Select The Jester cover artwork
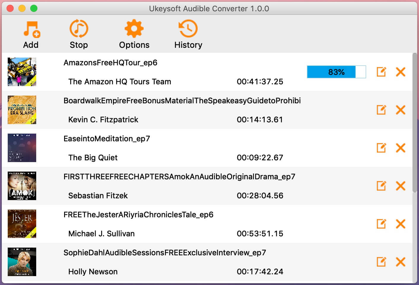Image resolution: width=419 pixels, height=285 pixels. coord(22,224)
